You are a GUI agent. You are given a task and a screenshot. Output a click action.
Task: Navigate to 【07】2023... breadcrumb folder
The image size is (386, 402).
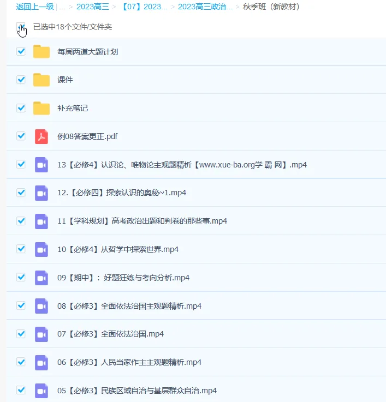pyautogui.click(x=144, y=7)
